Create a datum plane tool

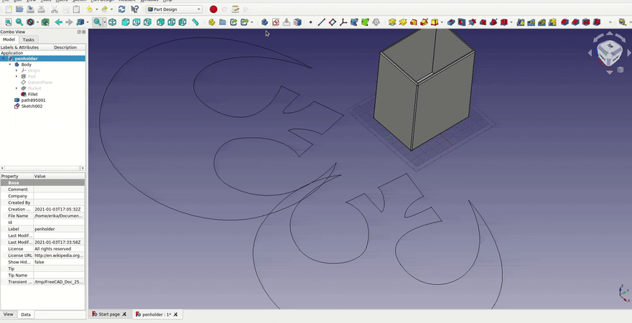tap(332, 22)
